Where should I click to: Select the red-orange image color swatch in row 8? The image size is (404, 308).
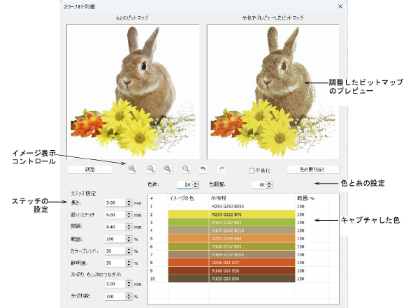(x=188, y=263)
